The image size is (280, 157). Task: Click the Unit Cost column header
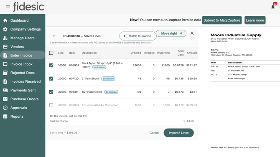click(181, 53)
